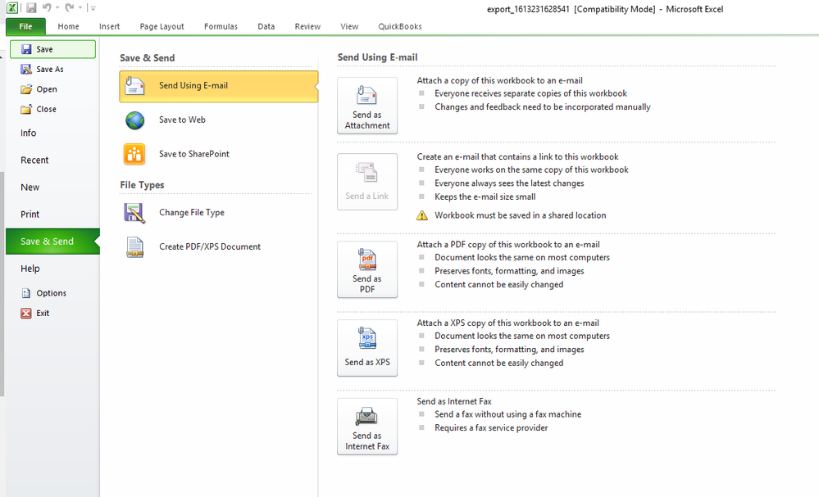
Task: Click 'Send a fax without using a fax machine' text
Action: pyautogui.click(x=507, y=414)
